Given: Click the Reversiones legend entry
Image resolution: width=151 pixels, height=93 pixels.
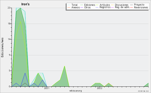Looking at the screenshot, I should click(x=141, y=7).
